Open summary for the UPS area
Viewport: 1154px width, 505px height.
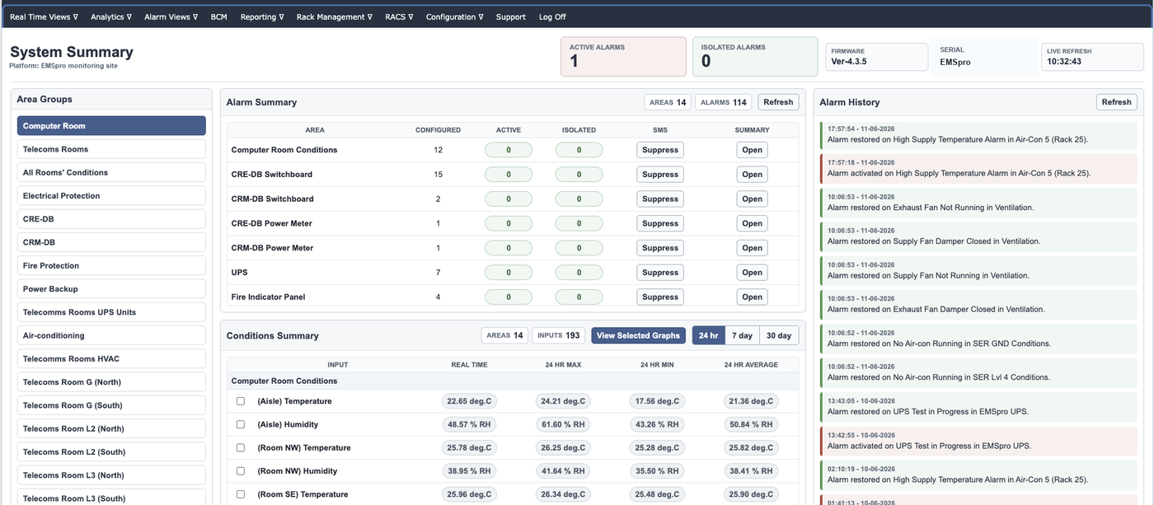tap(752, 273)
